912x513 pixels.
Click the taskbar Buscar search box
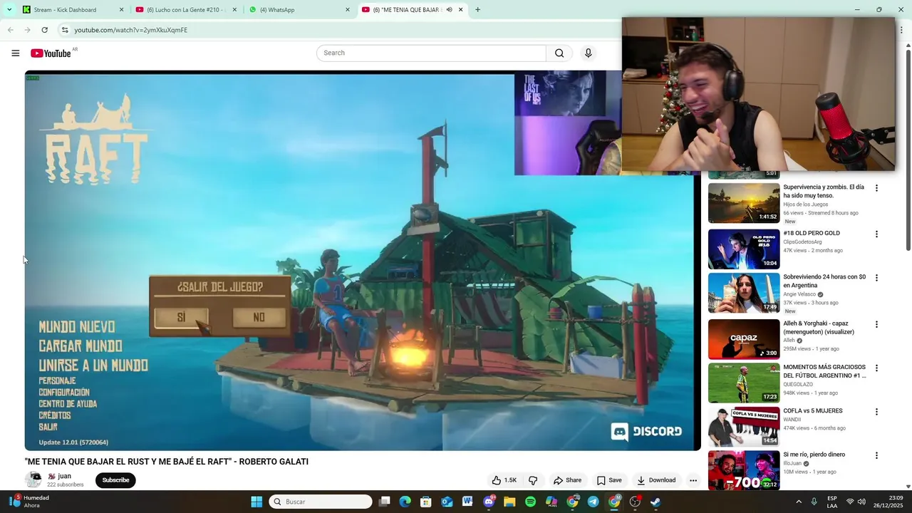tap(321, 502)
